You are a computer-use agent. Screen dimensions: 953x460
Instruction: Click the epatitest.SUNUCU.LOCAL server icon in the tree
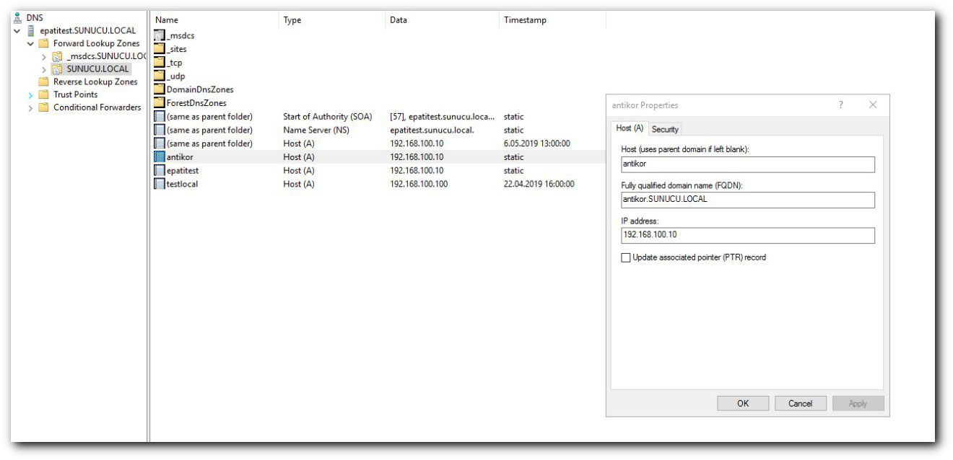coord(30,31)
